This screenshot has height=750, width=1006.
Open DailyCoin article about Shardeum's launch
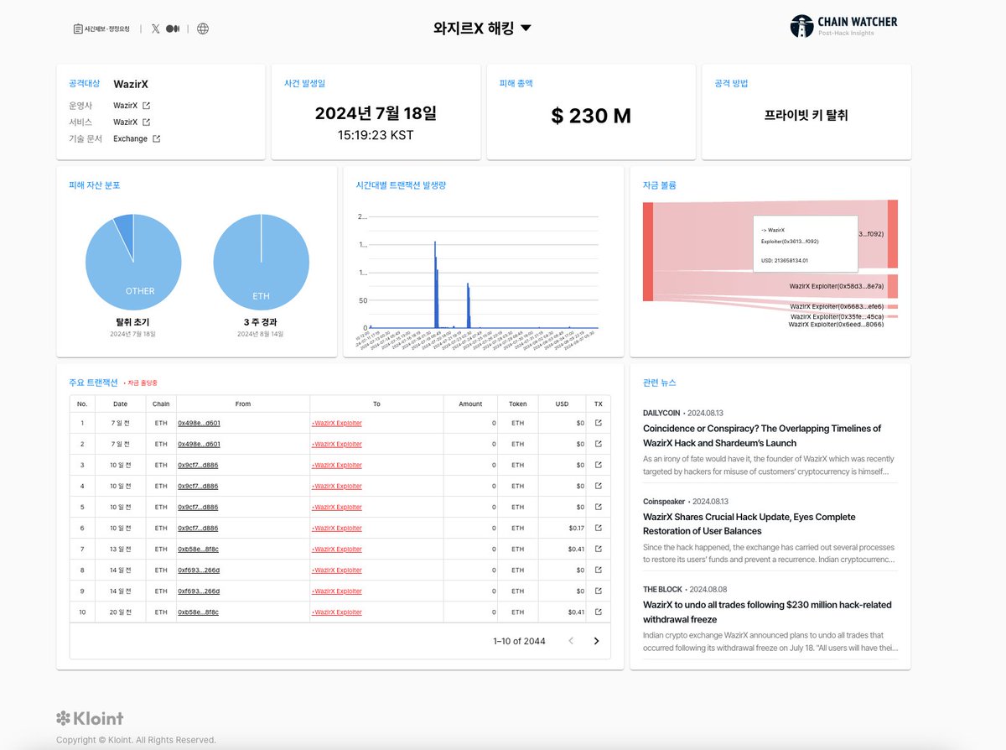point(762,435)
